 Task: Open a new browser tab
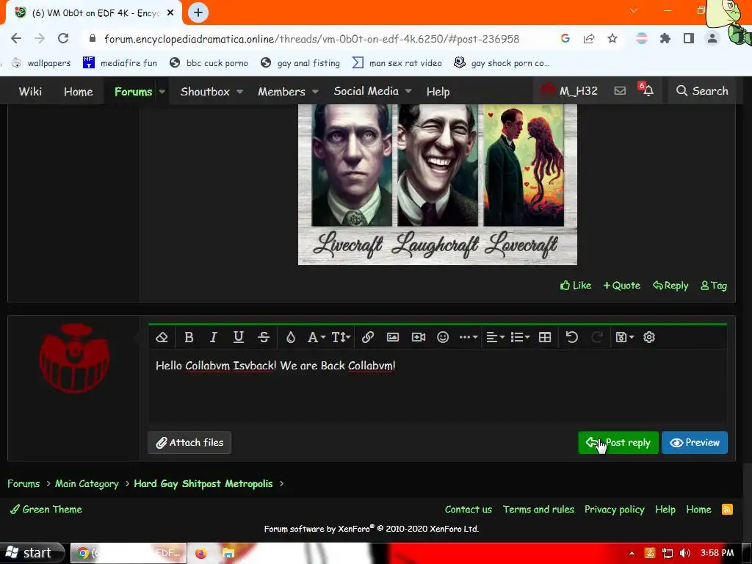[x=198, y=12]
